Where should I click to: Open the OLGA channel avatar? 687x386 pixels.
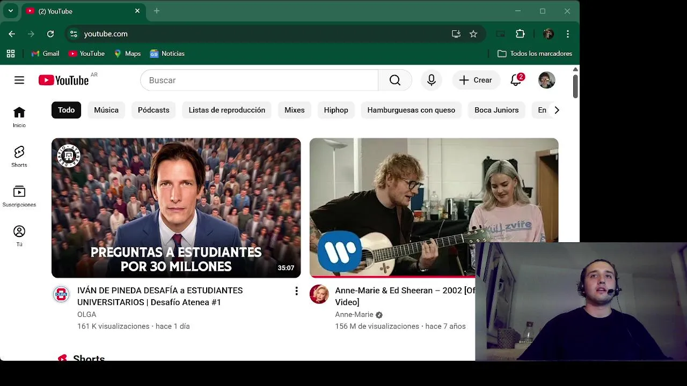(x=61, y=294)
